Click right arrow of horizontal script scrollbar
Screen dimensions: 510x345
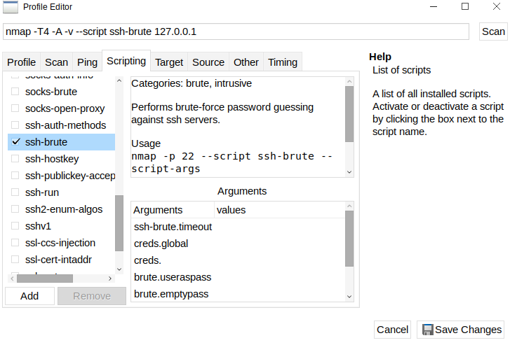point(110,278)
